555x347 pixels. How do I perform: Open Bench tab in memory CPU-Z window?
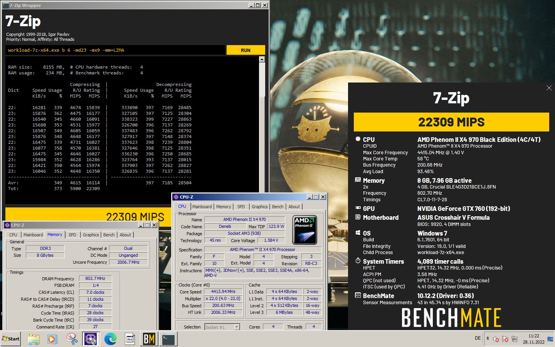pyautogui.click(x=109, y=235)
